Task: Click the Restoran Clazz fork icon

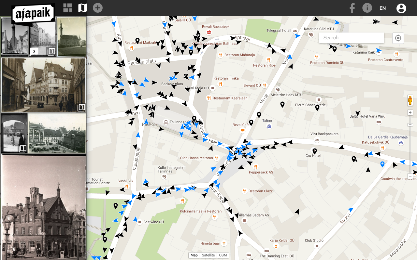Action: (245, 191)
